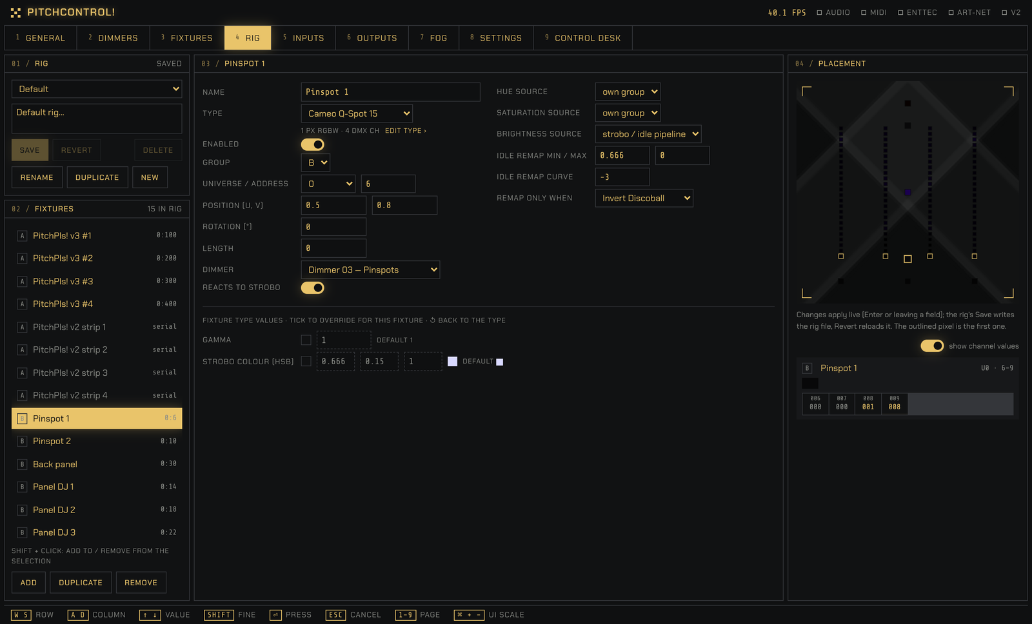Open the Saturation Source dropdown
1032x624 pixels.
pos(628,113)
